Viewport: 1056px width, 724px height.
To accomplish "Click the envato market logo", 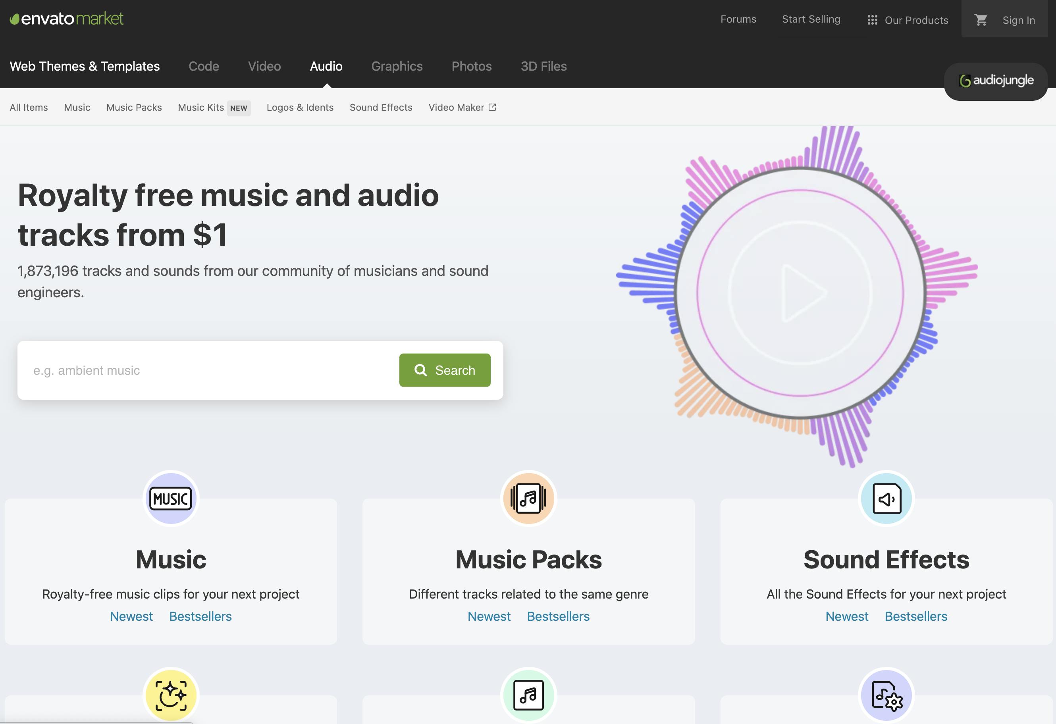I will point(66,19).
